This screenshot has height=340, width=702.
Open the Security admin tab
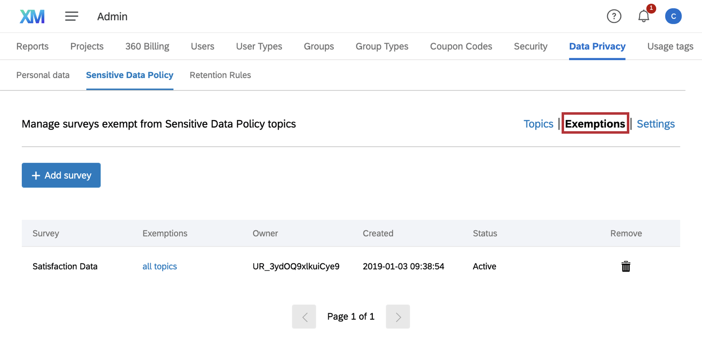point(530,46)
